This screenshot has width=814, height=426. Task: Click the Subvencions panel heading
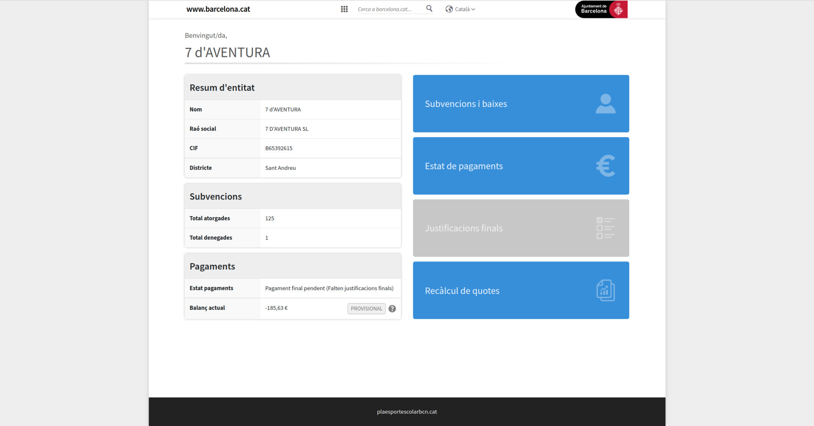(x=216, y=197)
